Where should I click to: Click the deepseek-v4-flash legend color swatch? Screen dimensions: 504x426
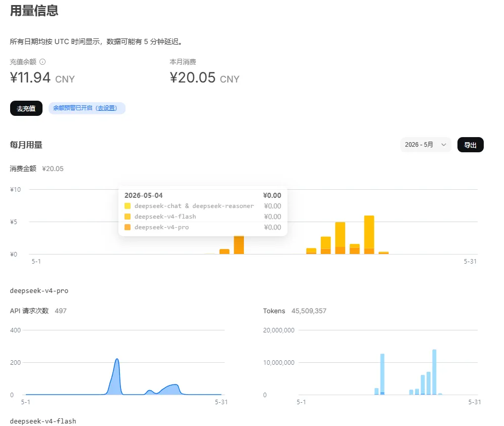tap(128, 217)
